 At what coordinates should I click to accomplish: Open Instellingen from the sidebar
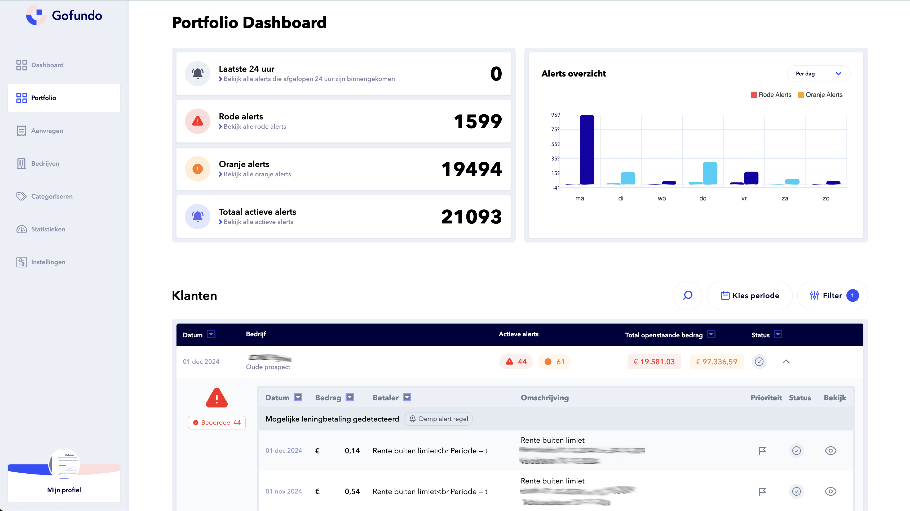pos(48,262)
